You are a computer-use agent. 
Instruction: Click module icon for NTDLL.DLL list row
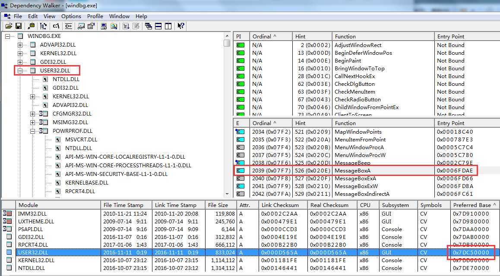9,268
